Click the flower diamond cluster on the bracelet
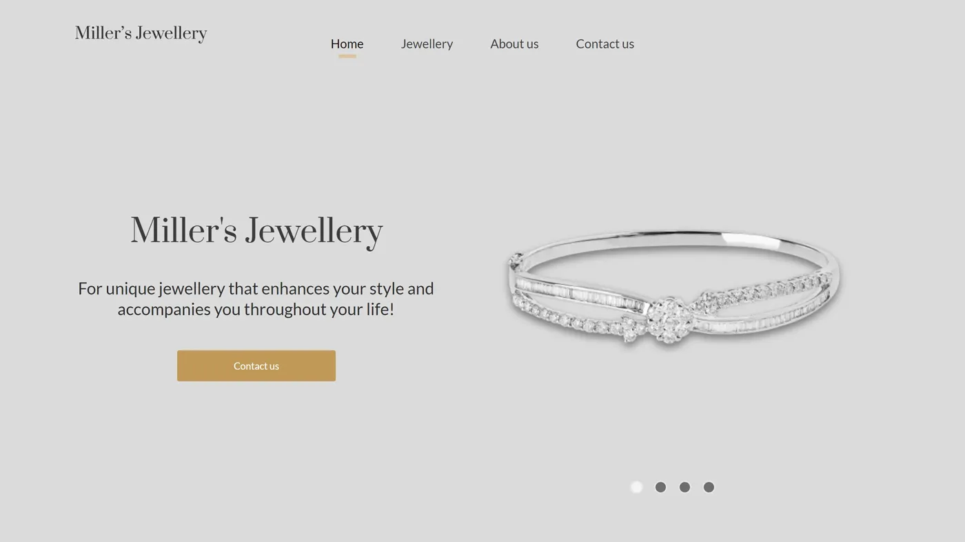This screenshot has height=542, width=965. click(x=667, y=320)
